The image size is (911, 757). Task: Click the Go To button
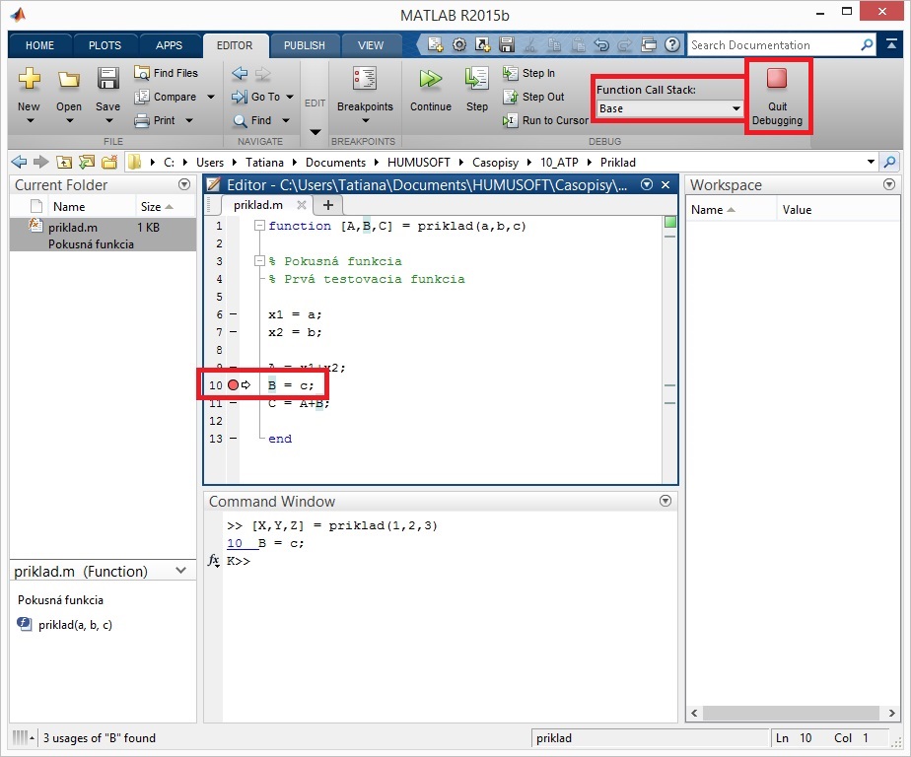pos(256,97)
